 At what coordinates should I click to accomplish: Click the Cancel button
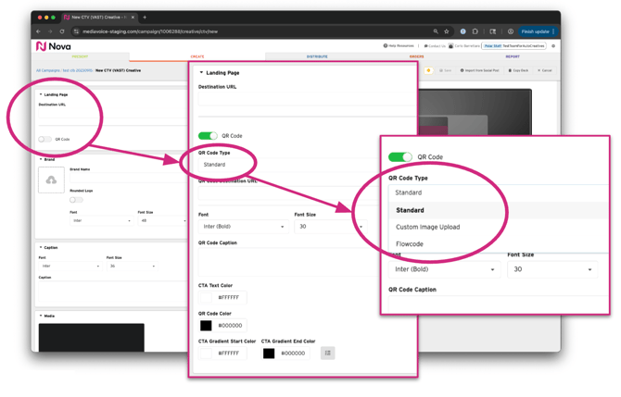click(x=545, y=70)
